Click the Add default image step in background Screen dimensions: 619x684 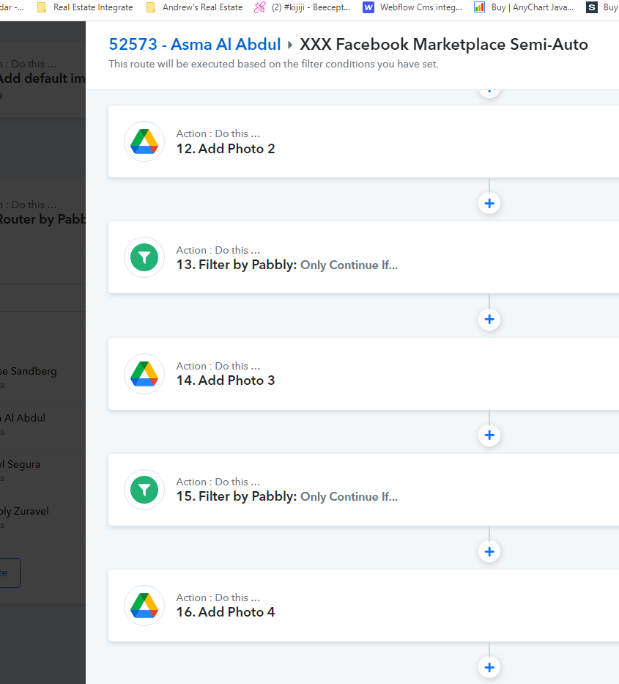[42, 79]
